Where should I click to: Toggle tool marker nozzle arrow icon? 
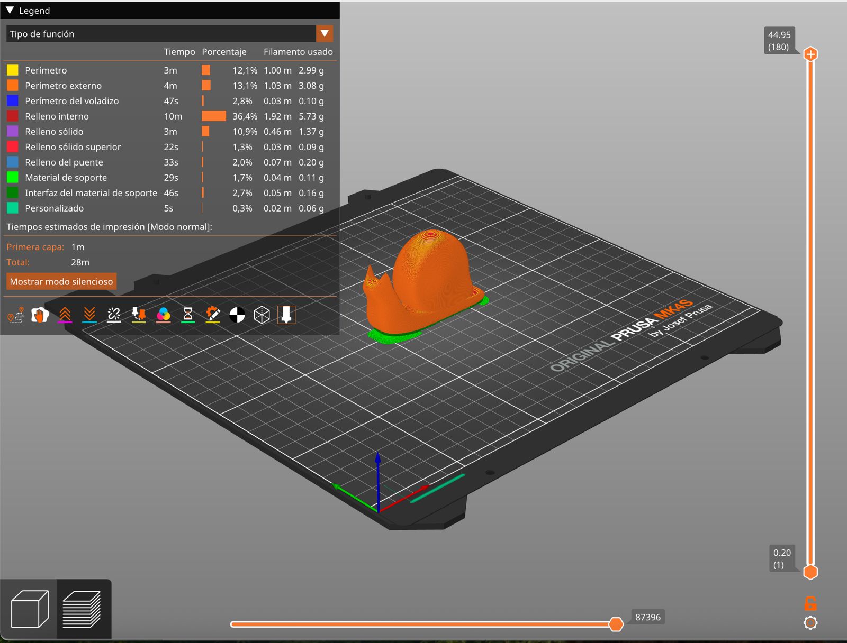coord(286,315)
